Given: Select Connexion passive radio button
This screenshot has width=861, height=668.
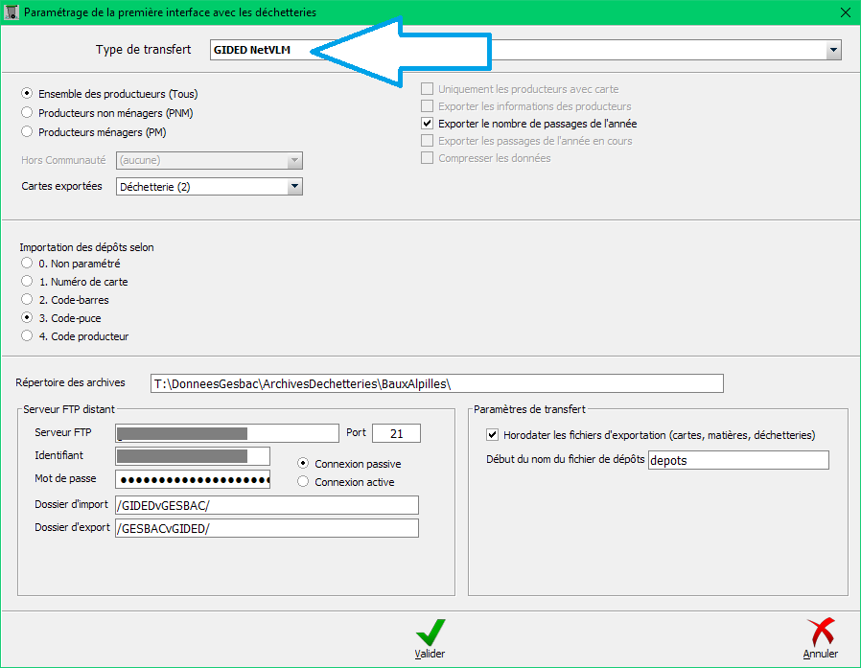Looking at the screenshot, I should (304, 464).
